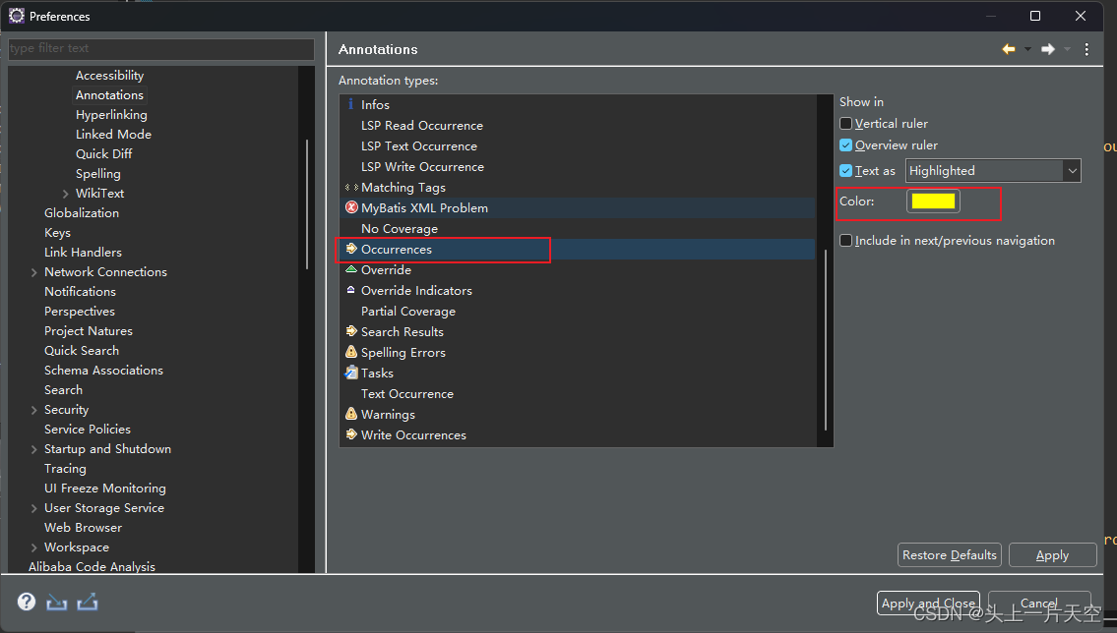Screen dimensions: 1117x633
Task: Expand the User Storage Service node
Action: pyautogui.click(x=34, y=508)
